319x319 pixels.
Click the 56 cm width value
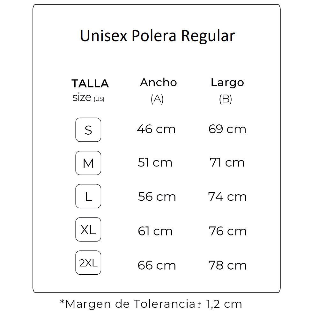pyautogui.click(x=157, y=197)
